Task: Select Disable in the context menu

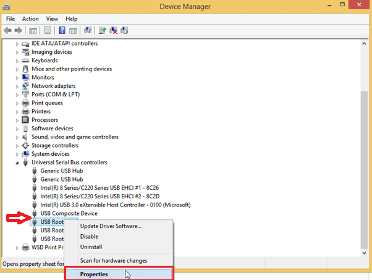Action: (90, 236)
